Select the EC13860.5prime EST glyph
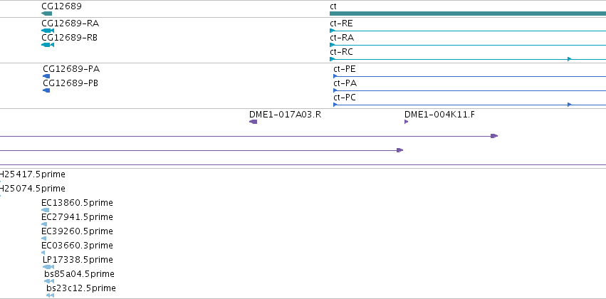The height and width of the screenshot is (299, 606). [45, 210]
